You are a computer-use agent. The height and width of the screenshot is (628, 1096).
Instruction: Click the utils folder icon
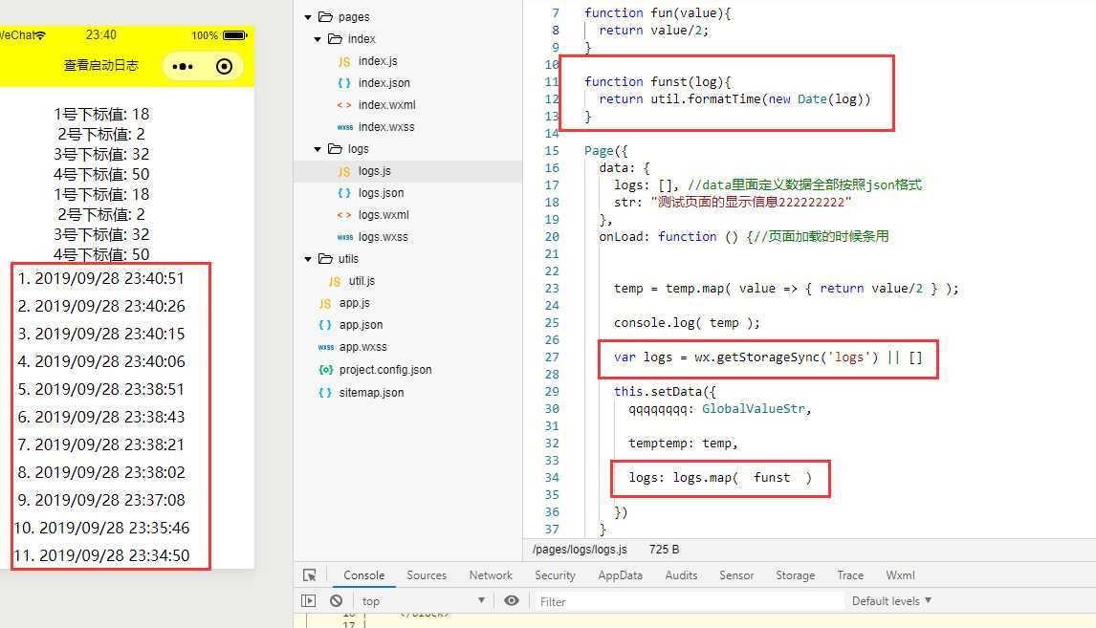[x=325, y=258]
